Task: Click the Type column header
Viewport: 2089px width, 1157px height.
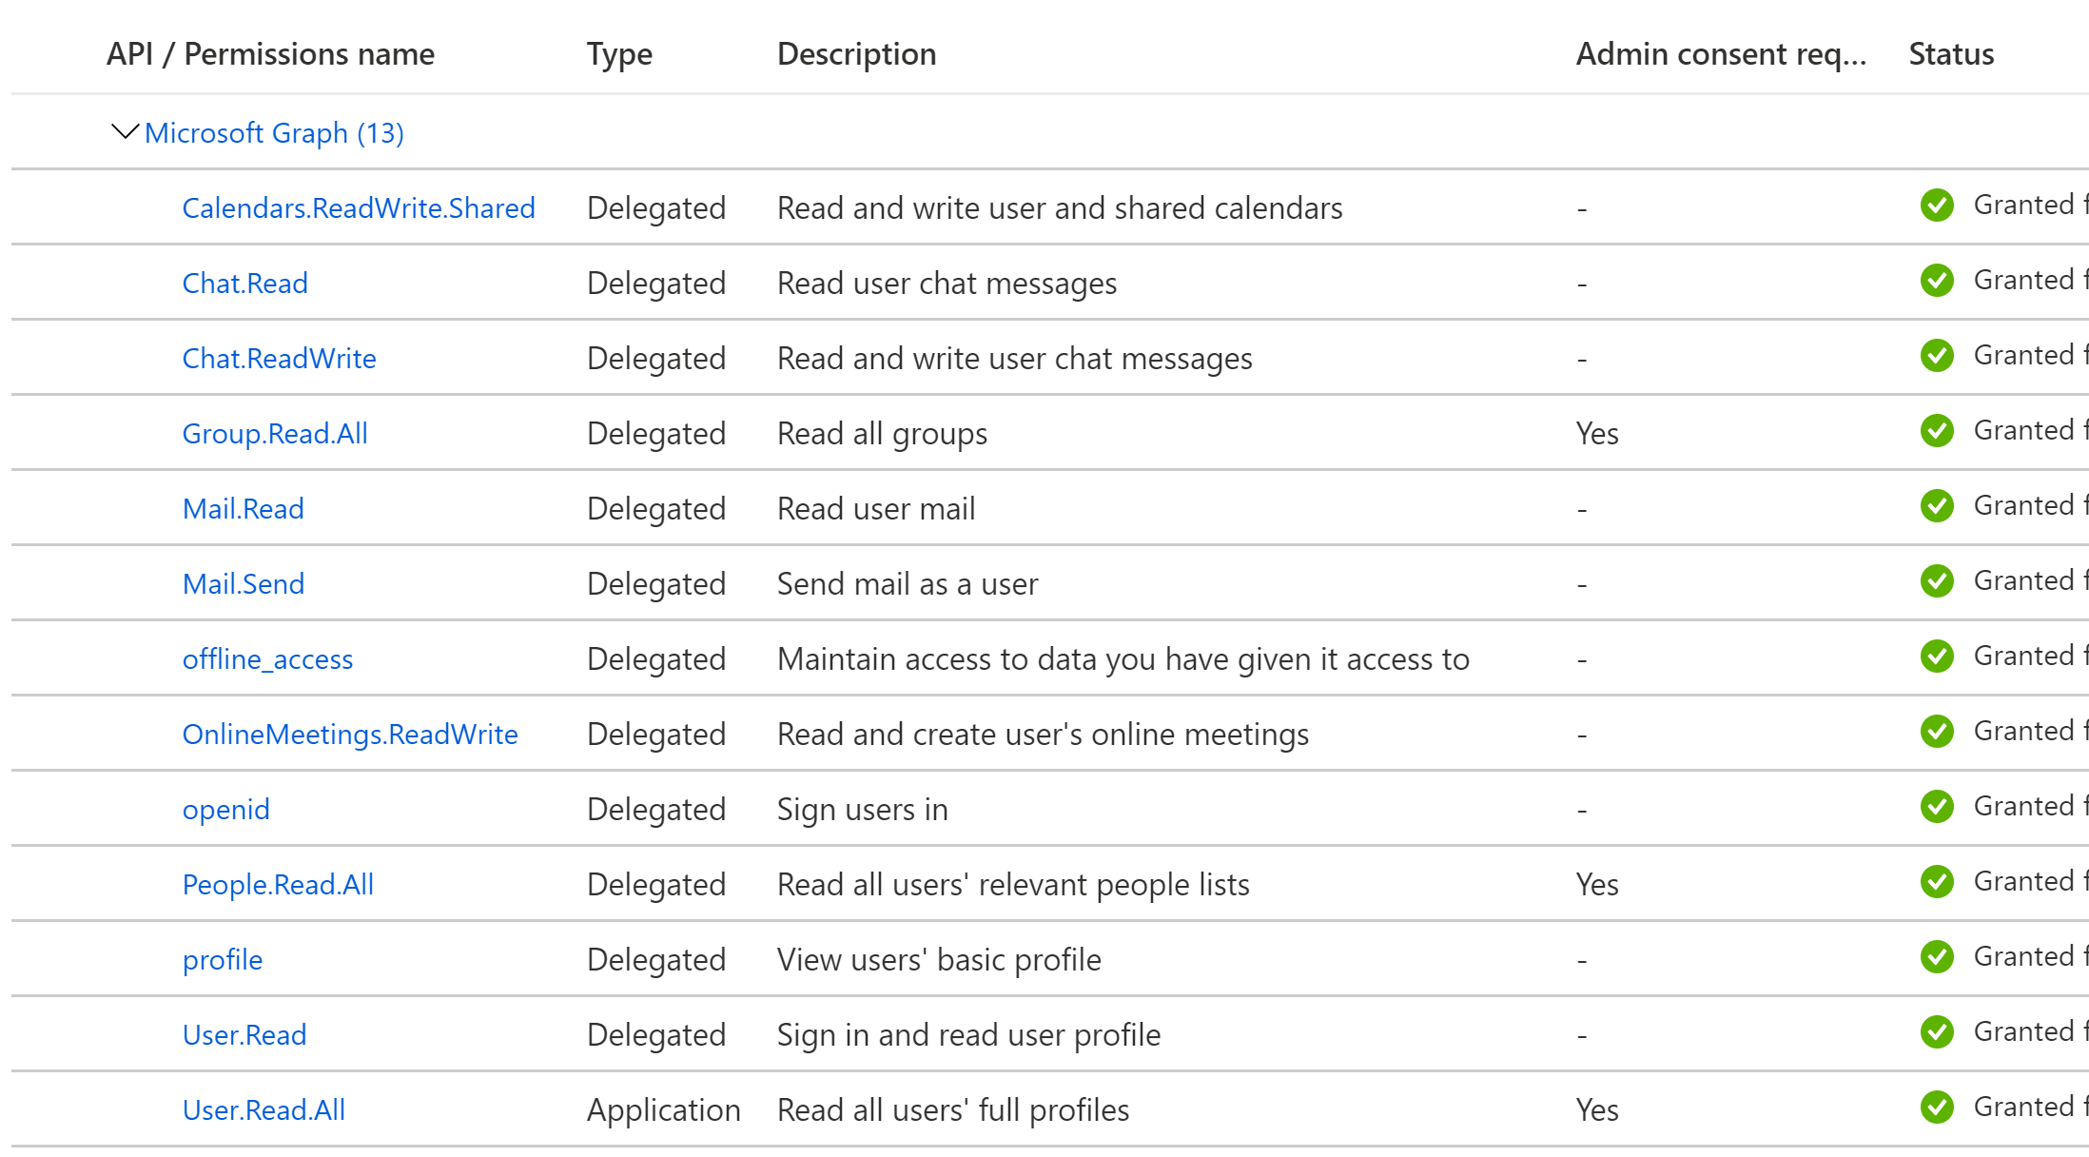Action: click(619, 54)
